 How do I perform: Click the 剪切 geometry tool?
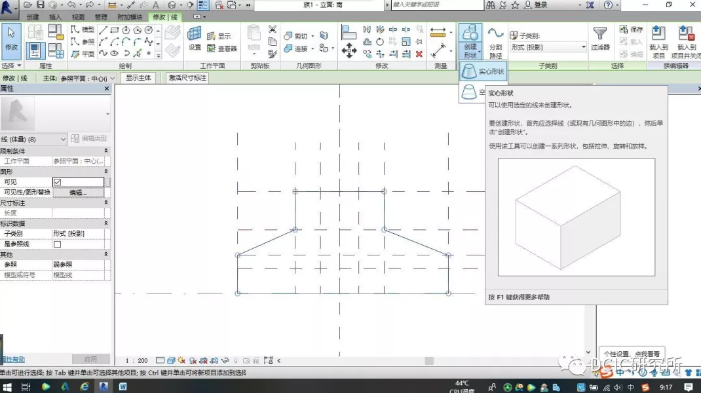pyautogui.click(x=296, y=36)
